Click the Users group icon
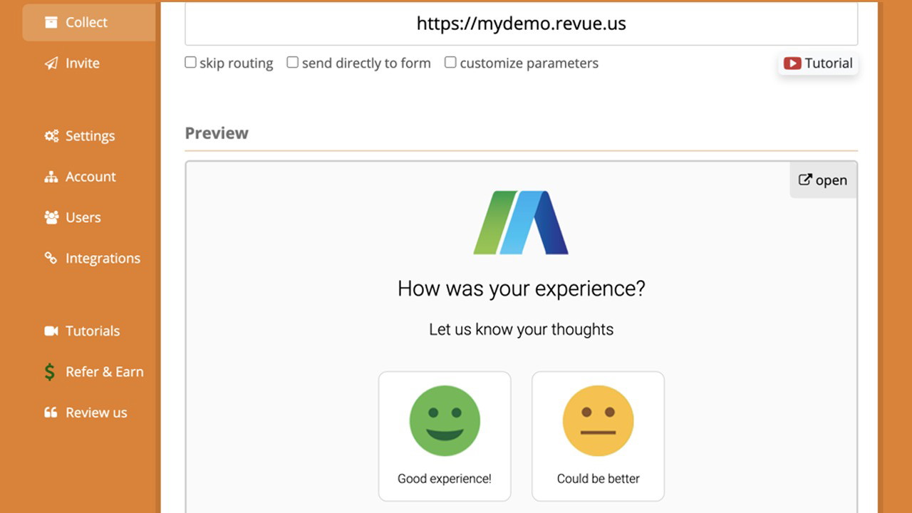 click(x=51, y=217)
